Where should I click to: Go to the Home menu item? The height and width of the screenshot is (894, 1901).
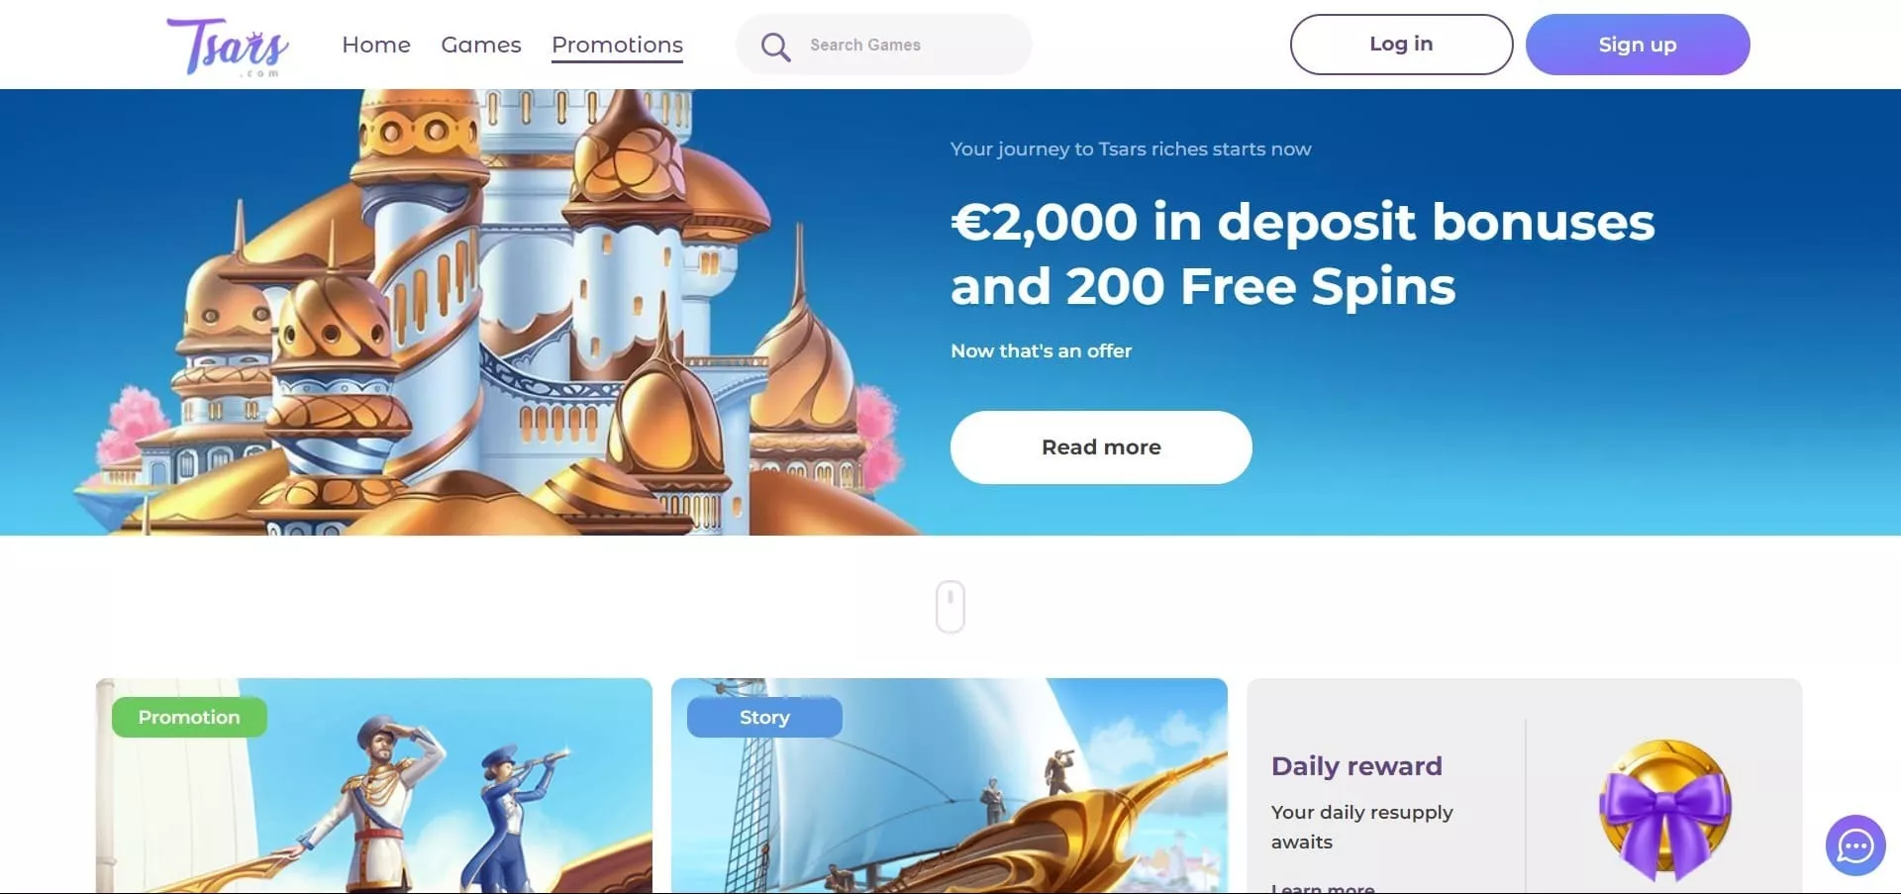pyautogui.click(x=376, y=45)
